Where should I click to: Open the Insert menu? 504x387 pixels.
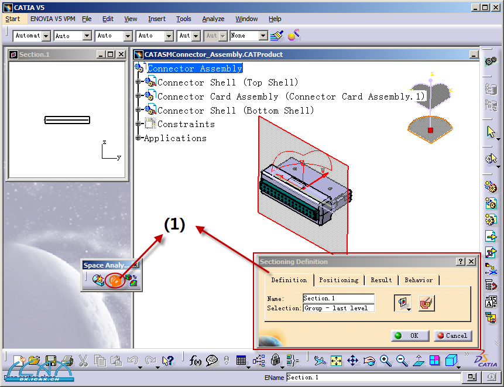pos(157,19)
